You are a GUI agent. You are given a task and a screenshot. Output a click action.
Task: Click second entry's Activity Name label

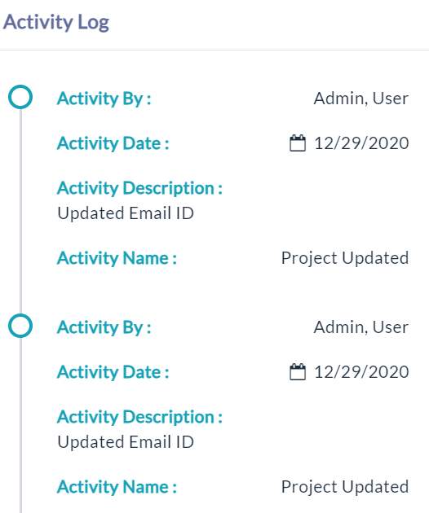tap(117, 487)
